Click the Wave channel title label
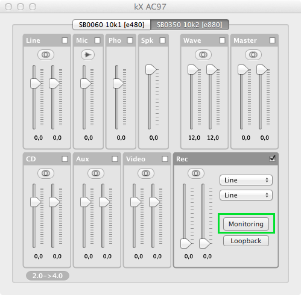Image resolution: width=301 pixels, height=295 pixels. pos(192,40)
